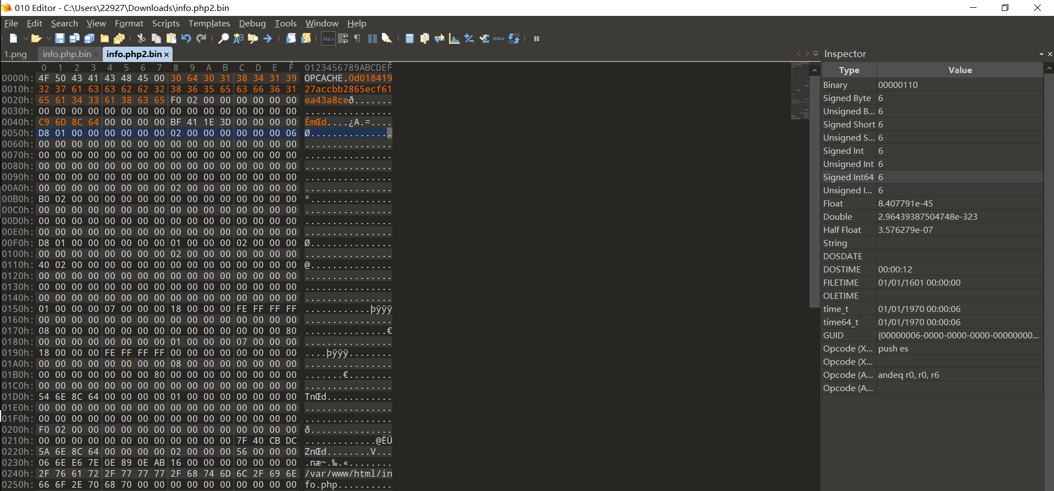Image resolution: width=1054 pixels, height=491 pixels.
Task: Open the File menu
Action: [11, 24]
